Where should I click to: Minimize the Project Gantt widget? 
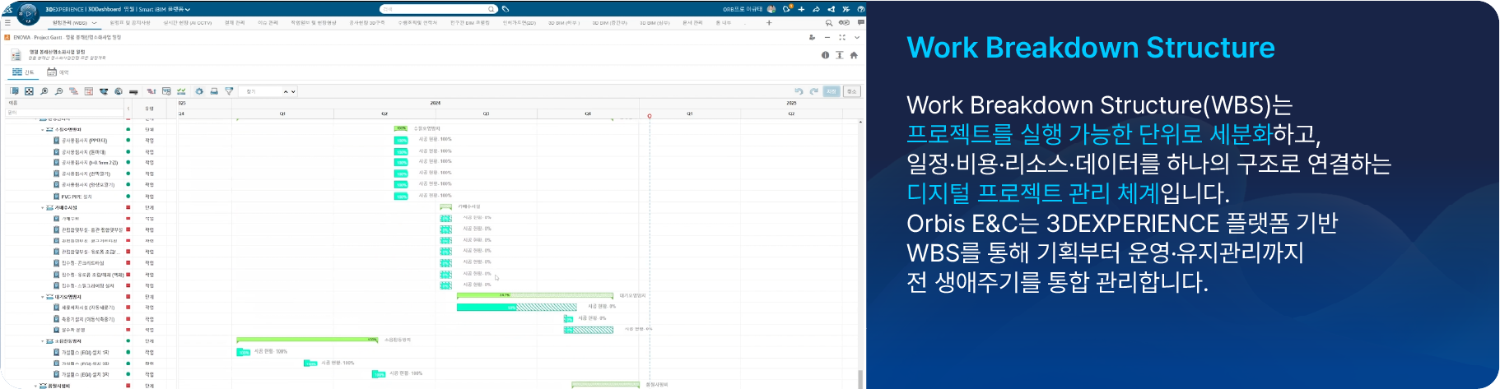827,37
